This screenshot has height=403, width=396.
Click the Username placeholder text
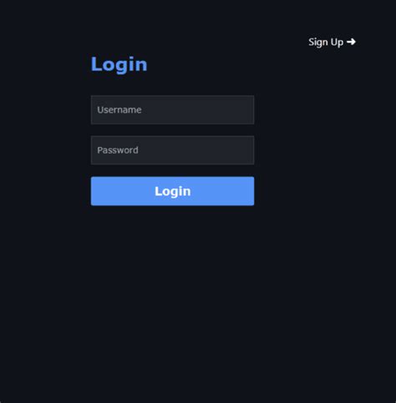119,110
